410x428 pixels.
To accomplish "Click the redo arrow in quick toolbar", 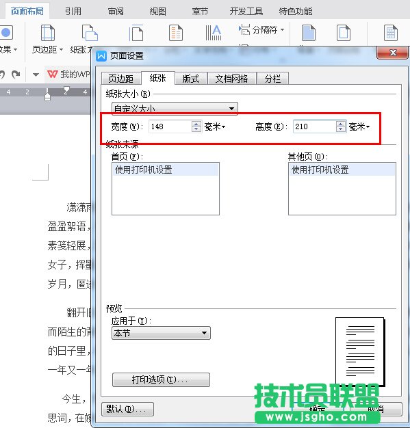I will [x=16, y=75].
